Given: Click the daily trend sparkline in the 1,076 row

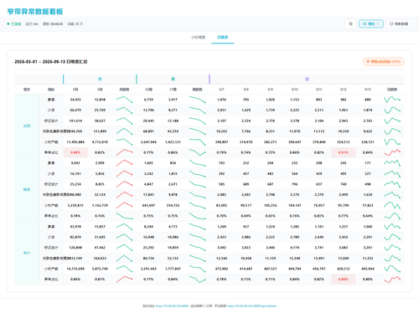Looking at the screenshot, I should point(392,100).
